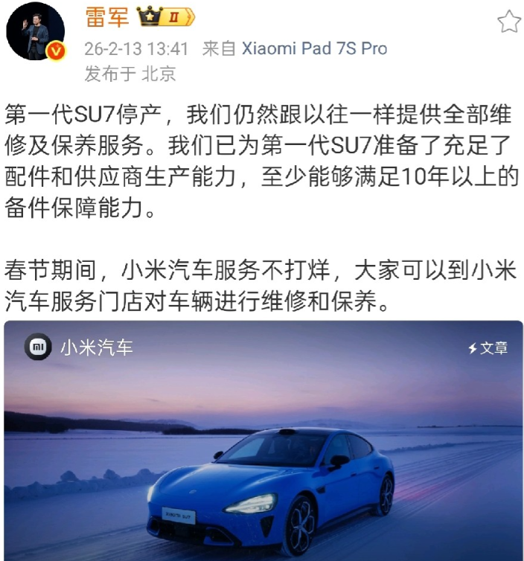The height and width of the screenshot is (561, 524).
Task: Open the 雷军 username link
Action: (x=107, y=17)
